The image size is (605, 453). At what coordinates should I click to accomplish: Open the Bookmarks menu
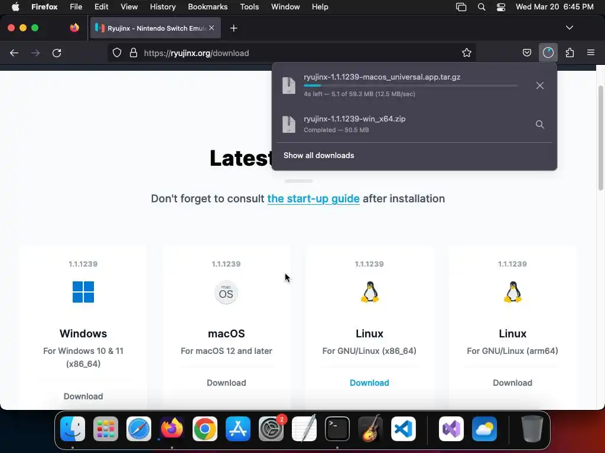pos(207,7)
